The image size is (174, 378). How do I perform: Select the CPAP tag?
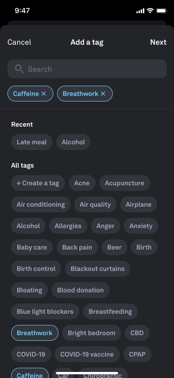tap(137, 354)
